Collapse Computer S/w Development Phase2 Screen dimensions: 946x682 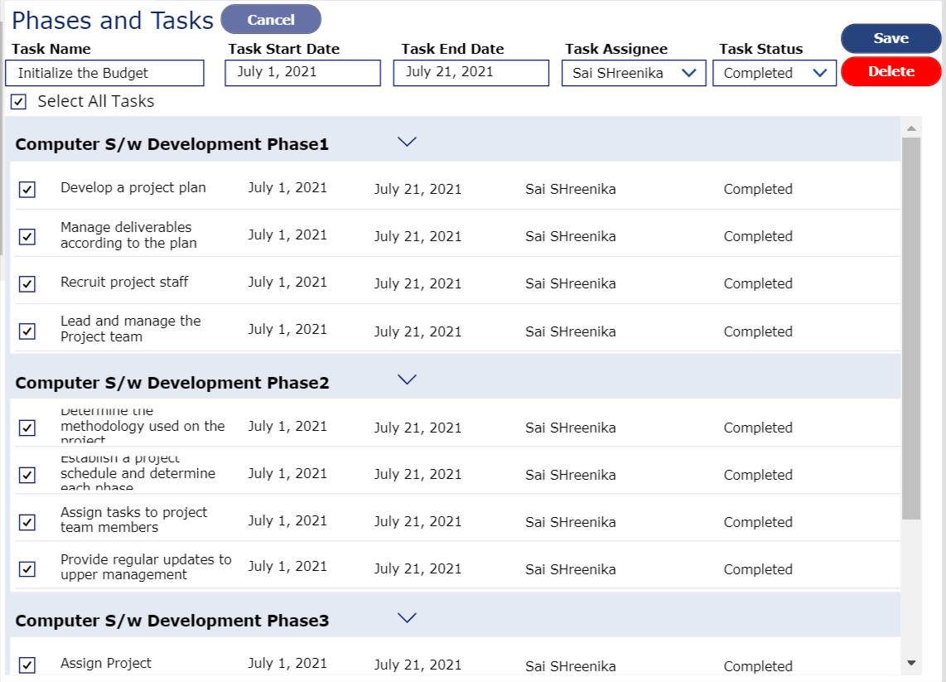click(x=407, y=379)
